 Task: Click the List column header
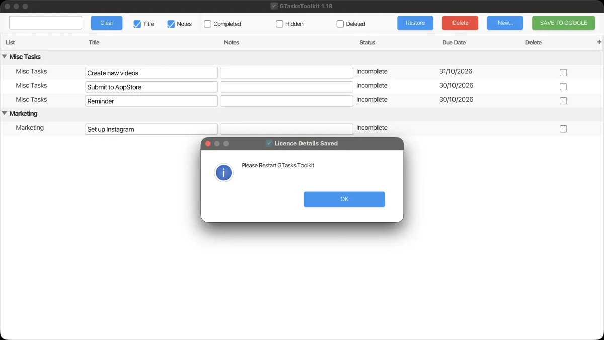pyautogui.click(x=10, y=43)
